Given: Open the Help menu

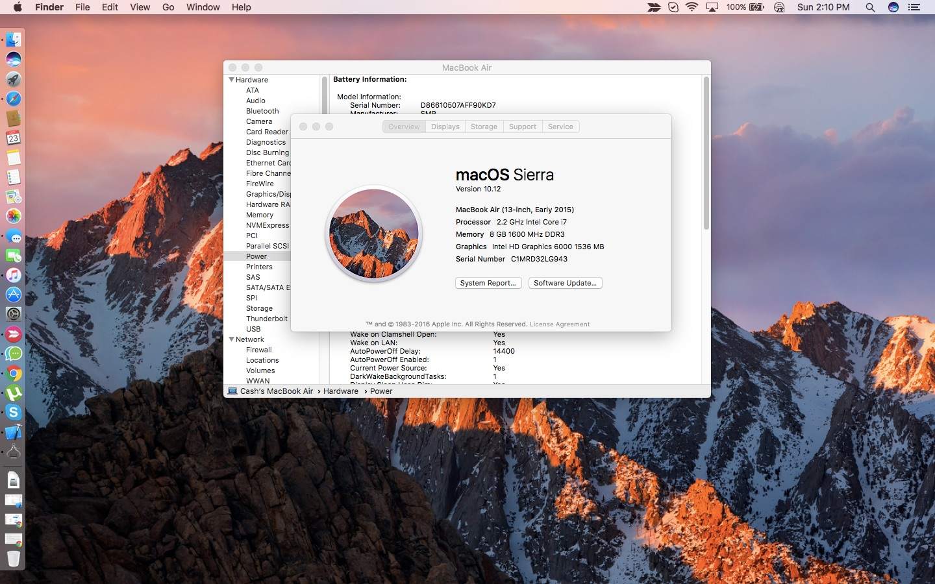Looking at the screenshot, I should click(x=242, y=7).
